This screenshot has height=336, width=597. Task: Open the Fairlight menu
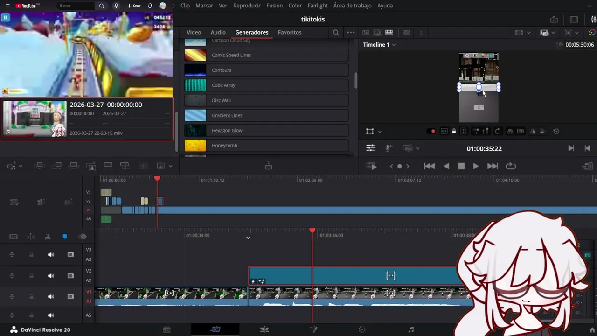(318, 6)
